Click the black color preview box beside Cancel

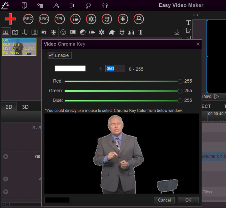point(57,200)
